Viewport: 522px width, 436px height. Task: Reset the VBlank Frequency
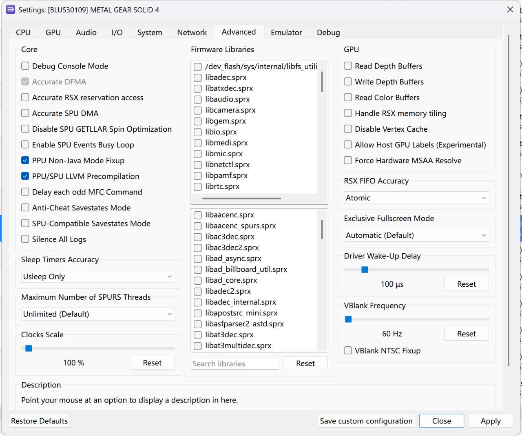pos(467,334)
